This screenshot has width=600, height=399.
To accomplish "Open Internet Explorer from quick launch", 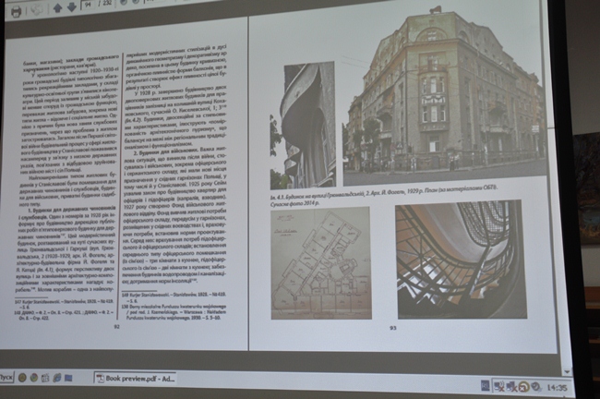I will pos(57,378).
